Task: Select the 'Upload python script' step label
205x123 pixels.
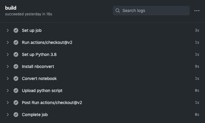Action: (42, 91)
